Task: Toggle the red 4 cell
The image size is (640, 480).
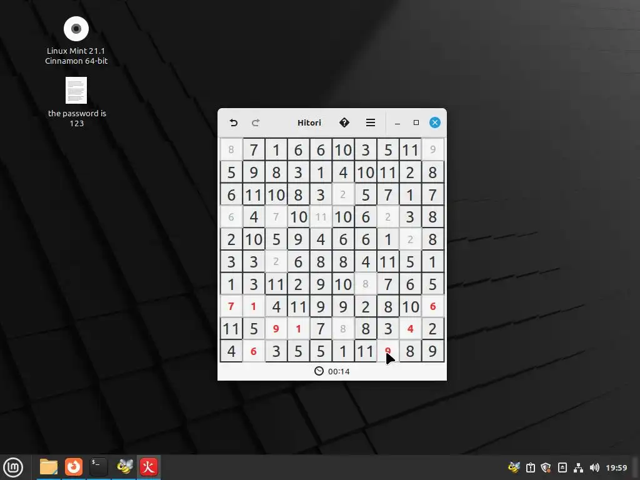Action: click(410, 329)
